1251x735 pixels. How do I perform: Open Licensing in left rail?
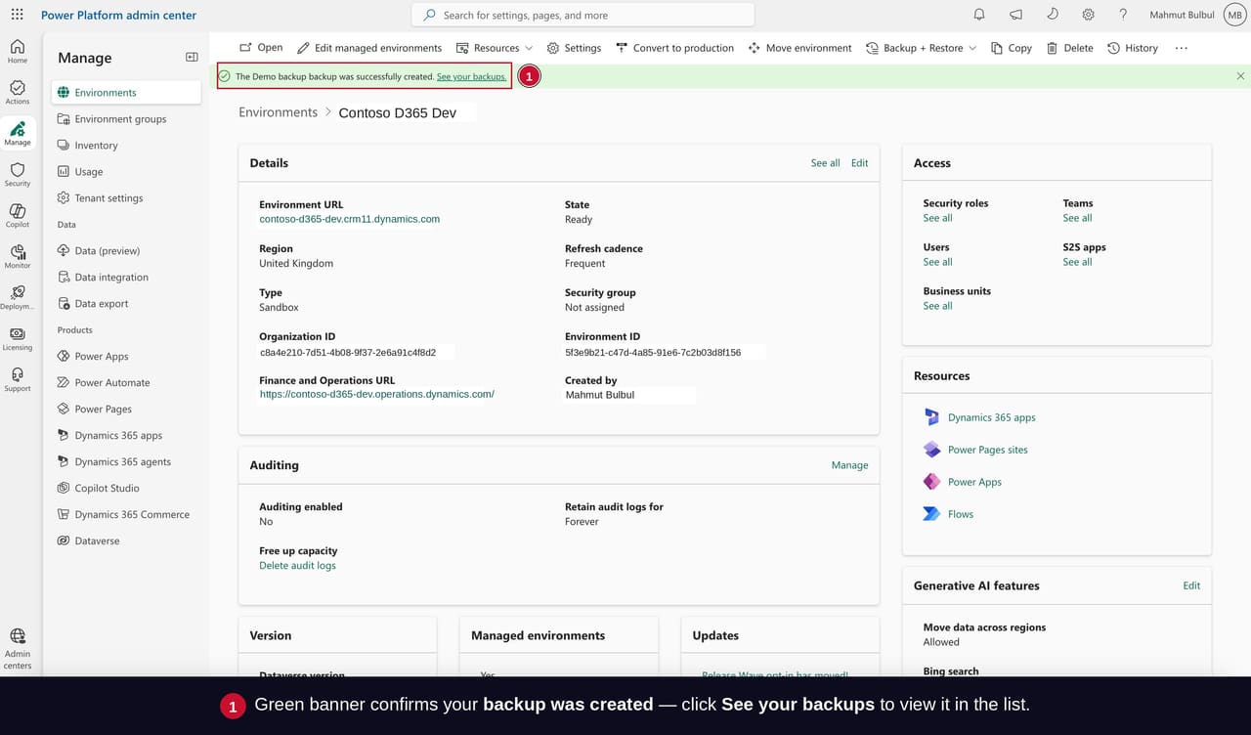(18, 338)
